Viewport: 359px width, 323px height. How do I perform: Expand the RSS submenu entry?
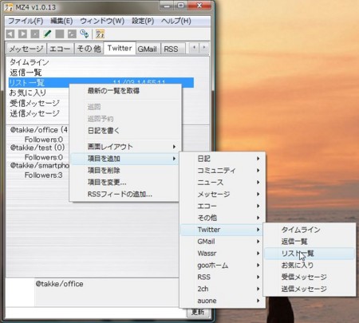pos(223,277)
